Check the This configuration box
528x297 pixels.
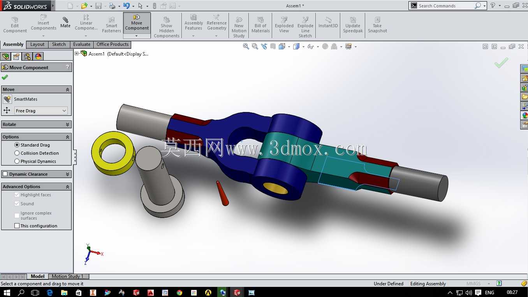click(x=17, y=225)
